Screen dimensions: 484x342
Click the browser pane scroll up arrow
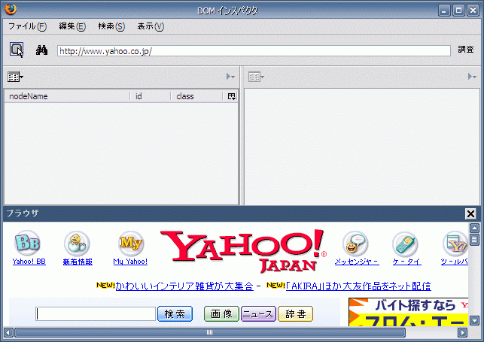click(x=474, y=228)
